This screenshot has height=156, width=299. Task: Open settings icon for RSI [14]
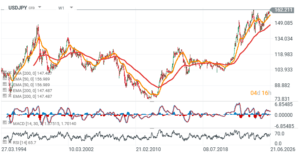[5, 142]
